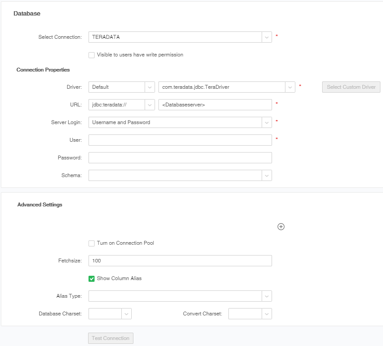The image size is (383, 346).
Task: Click the Test Connection button
Action: tap(111, 338)
